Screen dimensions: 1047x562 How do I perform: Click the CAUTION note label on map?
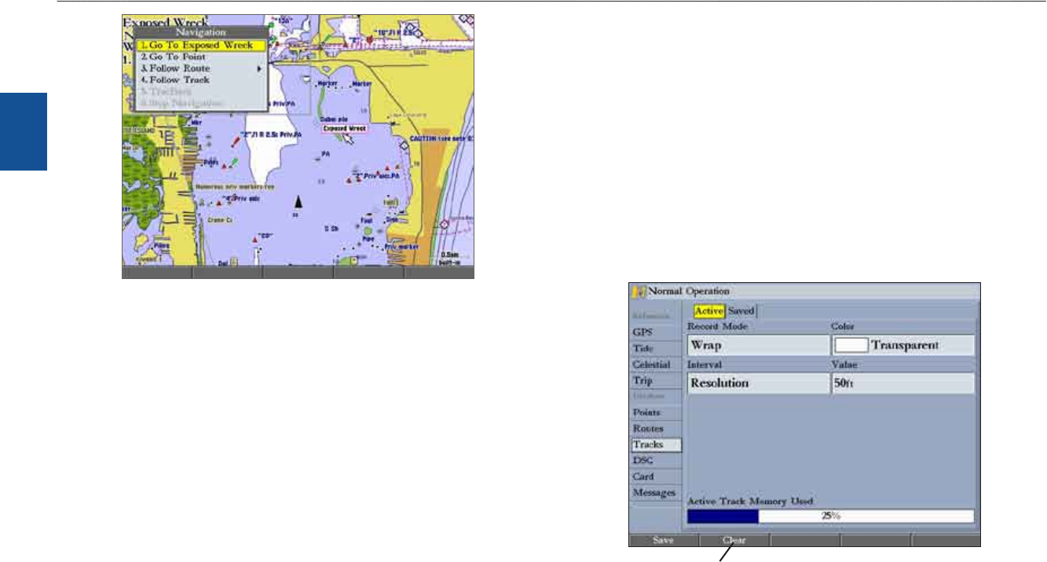point(442,138)
